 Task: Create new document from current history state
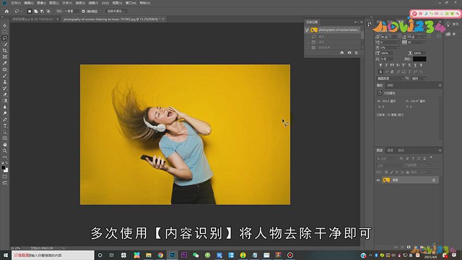tap(342, 53)
